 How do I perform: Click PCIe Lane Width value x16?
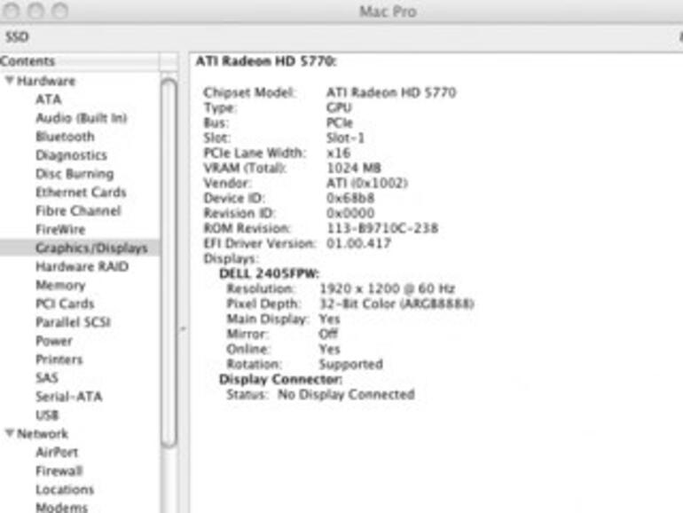pos(339,153)
